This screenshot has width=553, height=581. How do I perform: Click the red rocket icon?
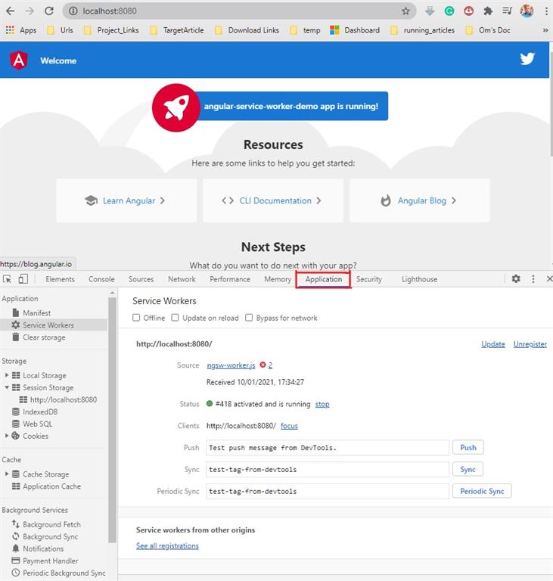[176, 107]
